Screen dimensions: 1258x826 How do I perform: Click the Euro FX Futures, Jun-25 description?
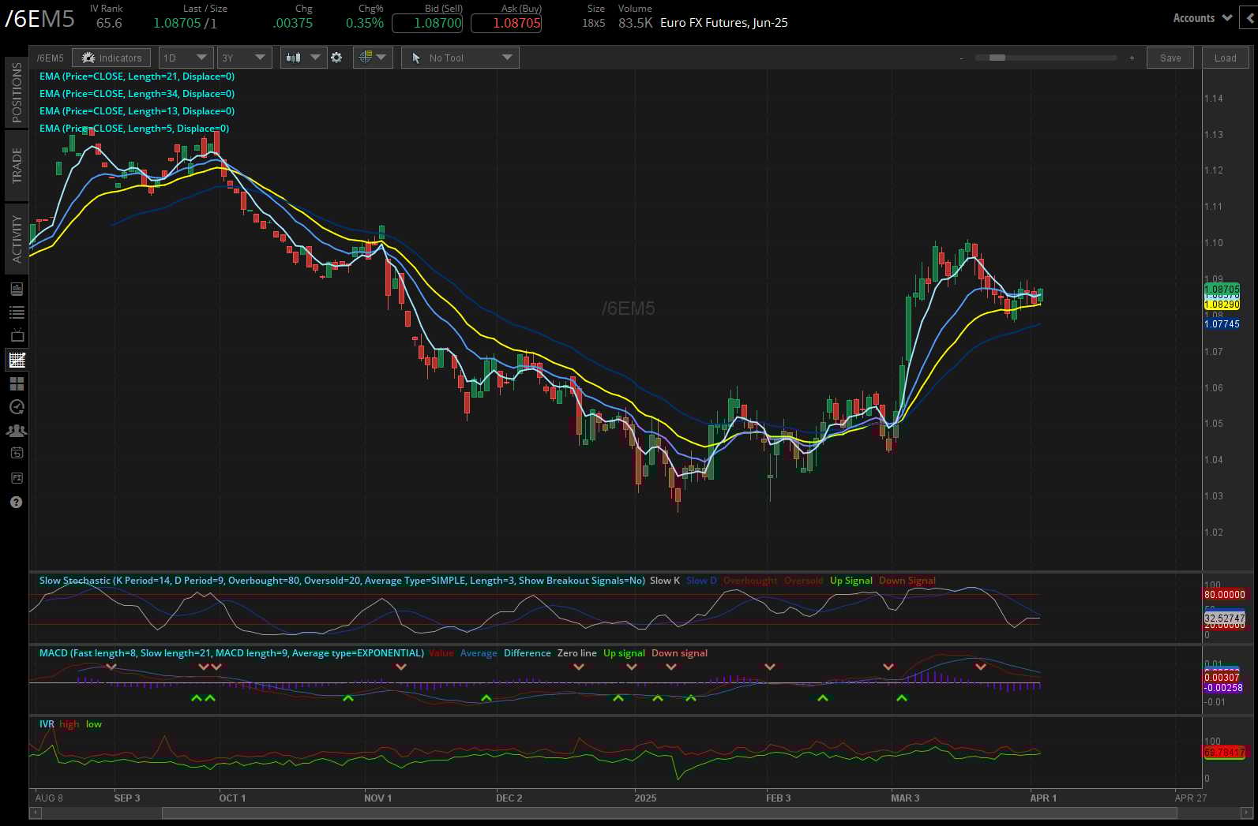point(723,23)
